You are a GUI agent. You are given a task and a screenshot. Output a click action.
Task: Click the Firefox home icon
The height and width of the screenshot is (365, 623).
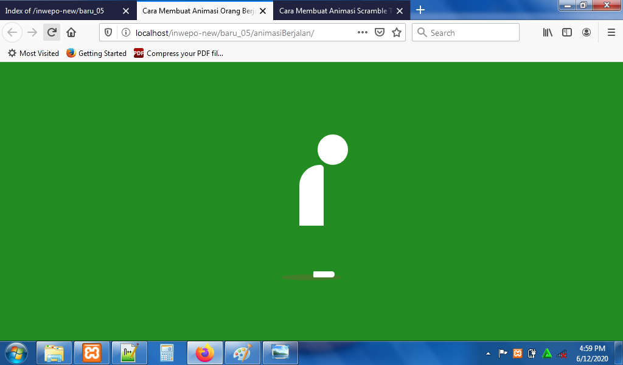[72, 32]
